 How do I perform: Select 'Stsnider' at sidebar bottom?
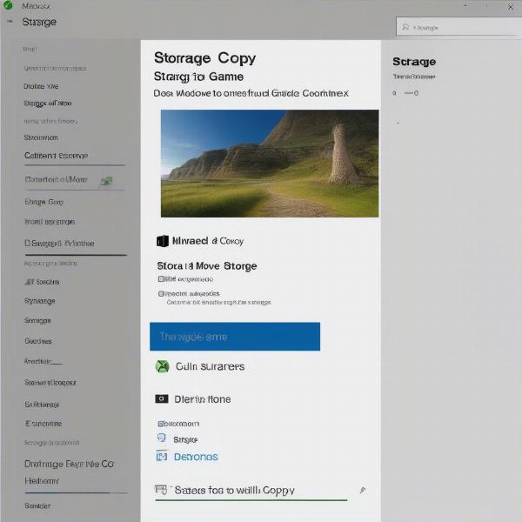(37, 505)
